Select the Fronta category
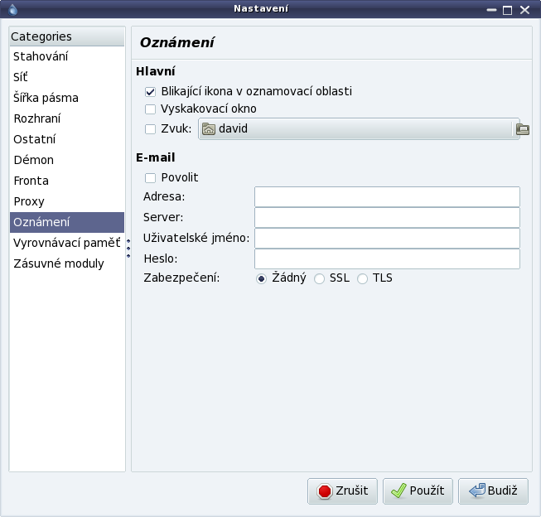The width and height of the screenshot is (541, 517). point(67,181)
